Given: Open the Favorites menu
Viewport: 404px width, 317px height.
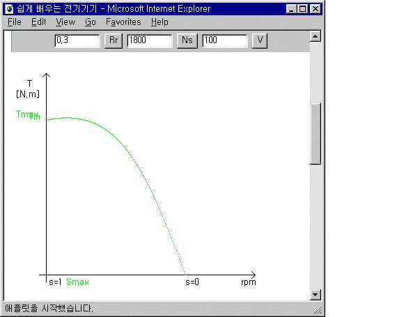Looking at the screenshot, I should [x=123, y=22].
